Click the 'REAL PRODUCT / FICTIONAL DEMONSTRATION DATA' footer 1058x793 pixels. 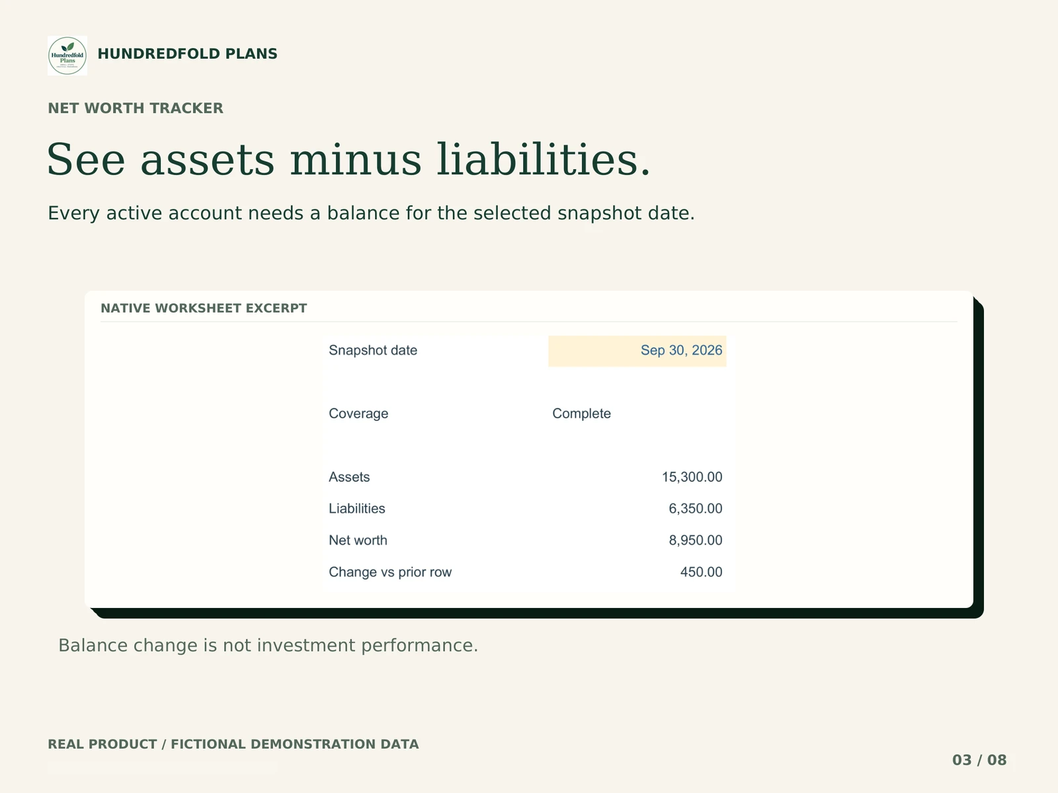coord(233,744)
